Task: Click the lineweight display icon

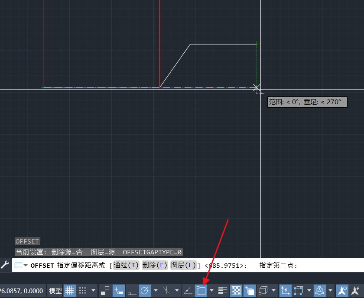Action: tap(223, 291)
